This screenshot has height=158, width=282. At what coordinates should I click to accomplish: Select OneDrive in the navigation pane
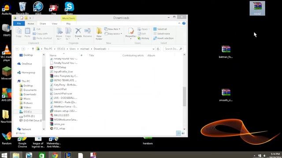[25, 64]
